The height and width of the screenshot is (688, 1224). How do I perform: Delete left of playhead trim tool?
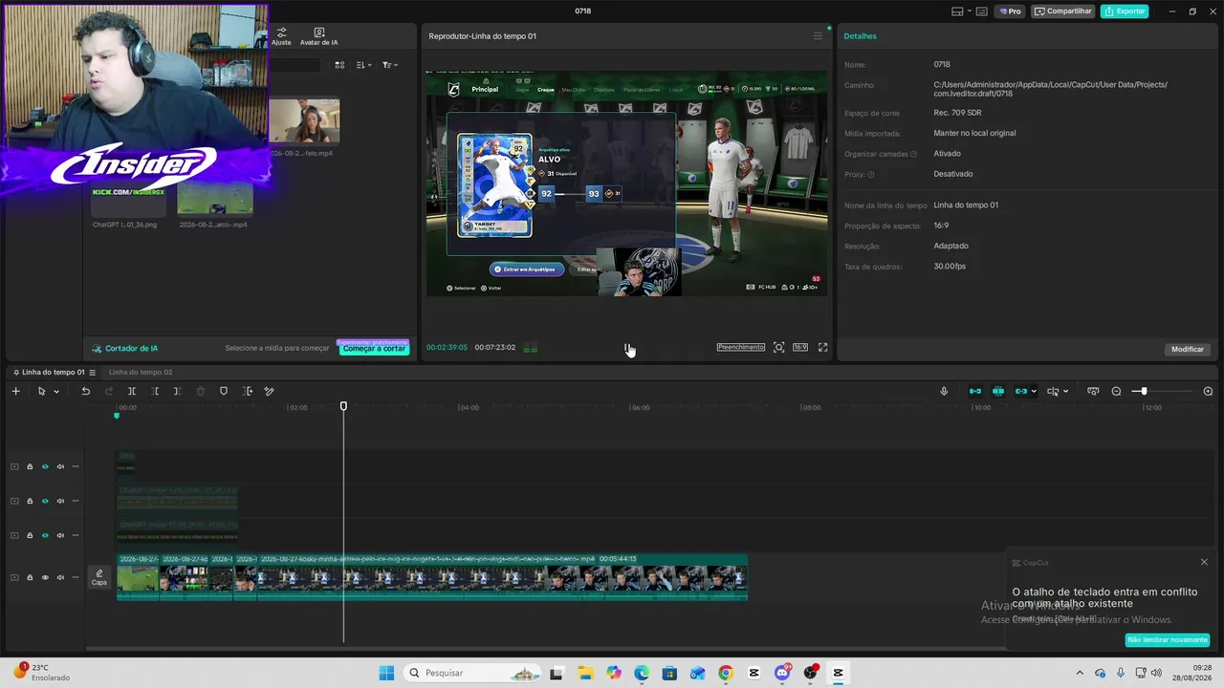point(155,391)
